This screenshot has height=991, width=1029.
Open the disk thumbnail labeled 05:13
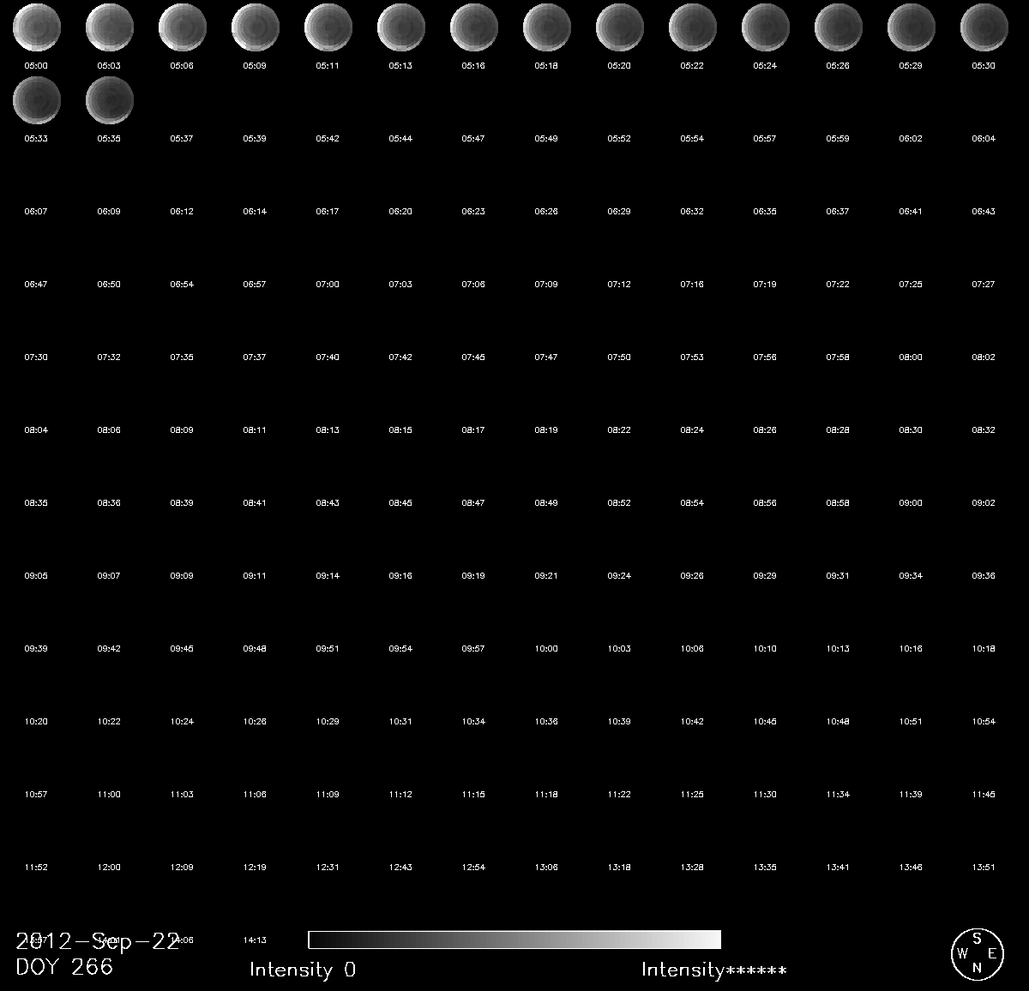(x=401, y=27)
